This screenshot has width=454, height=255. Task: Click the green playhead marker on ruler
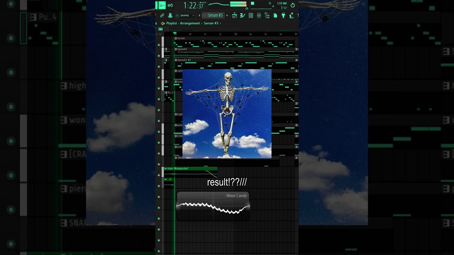[175, 33]
